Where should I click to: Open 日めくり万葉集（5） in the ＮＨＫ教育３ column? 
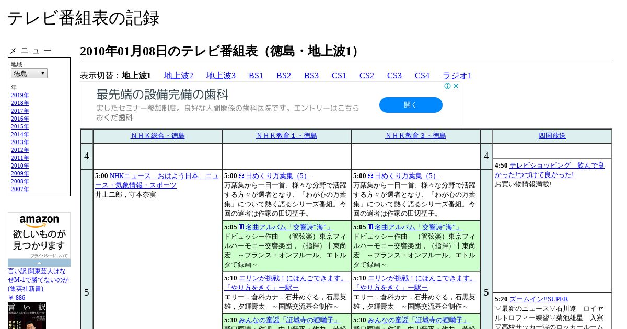click(407, 176)
